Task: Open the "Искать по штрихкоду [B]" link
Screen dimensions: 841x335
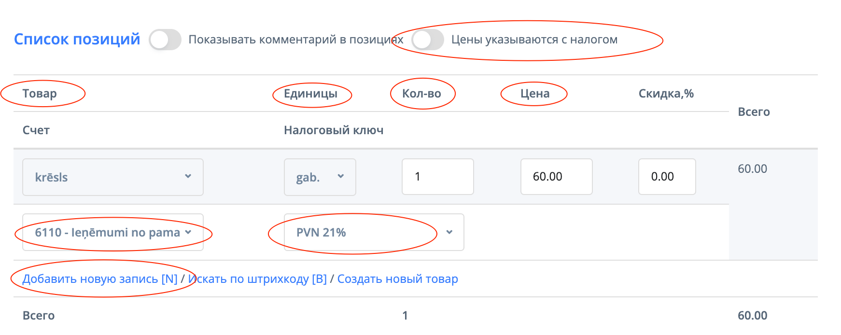Action: (x=257, y=279)
